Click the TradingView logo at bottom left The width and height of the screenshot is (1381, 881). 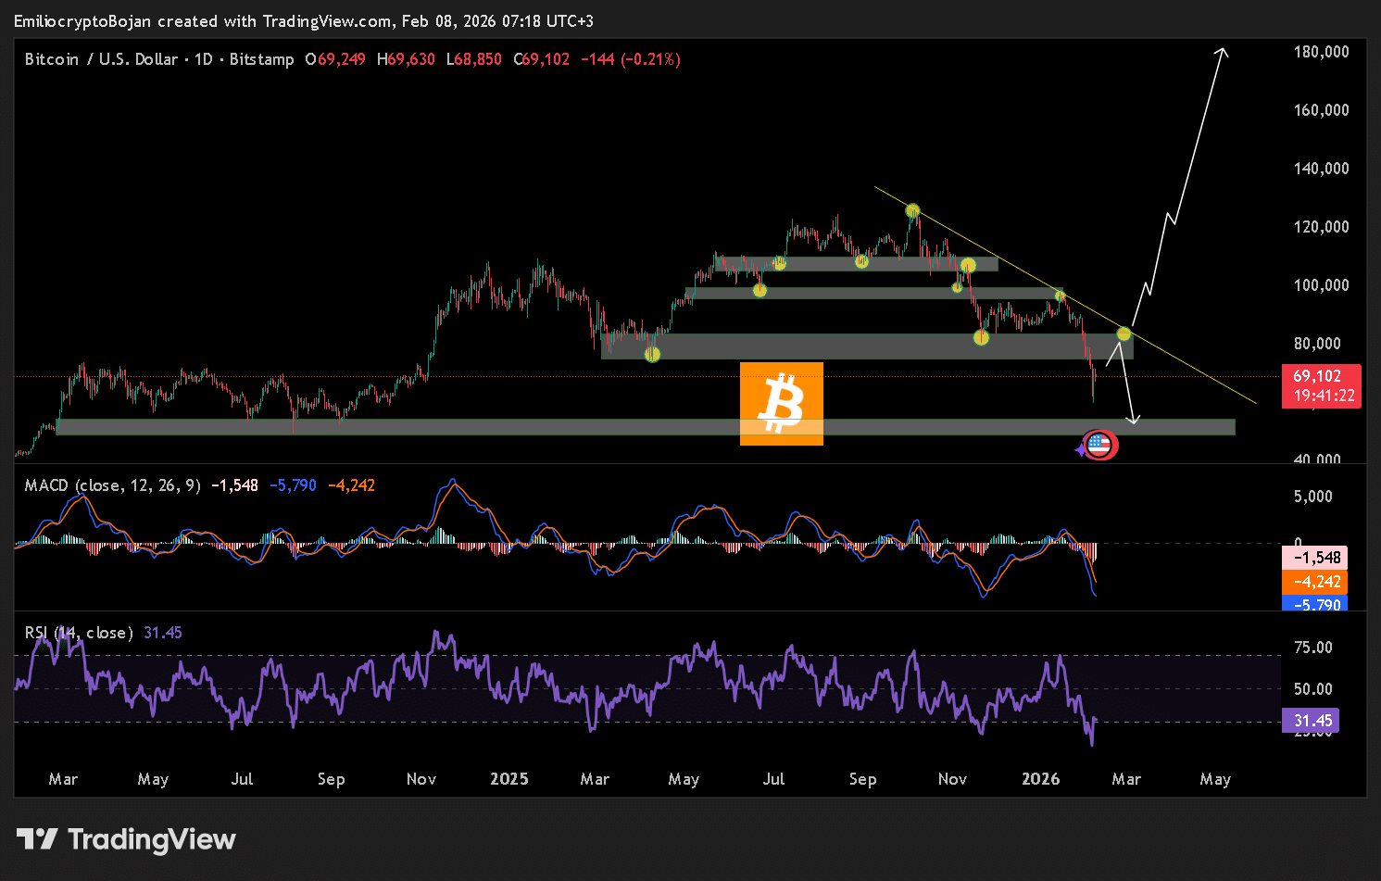(x=126, y=839)
